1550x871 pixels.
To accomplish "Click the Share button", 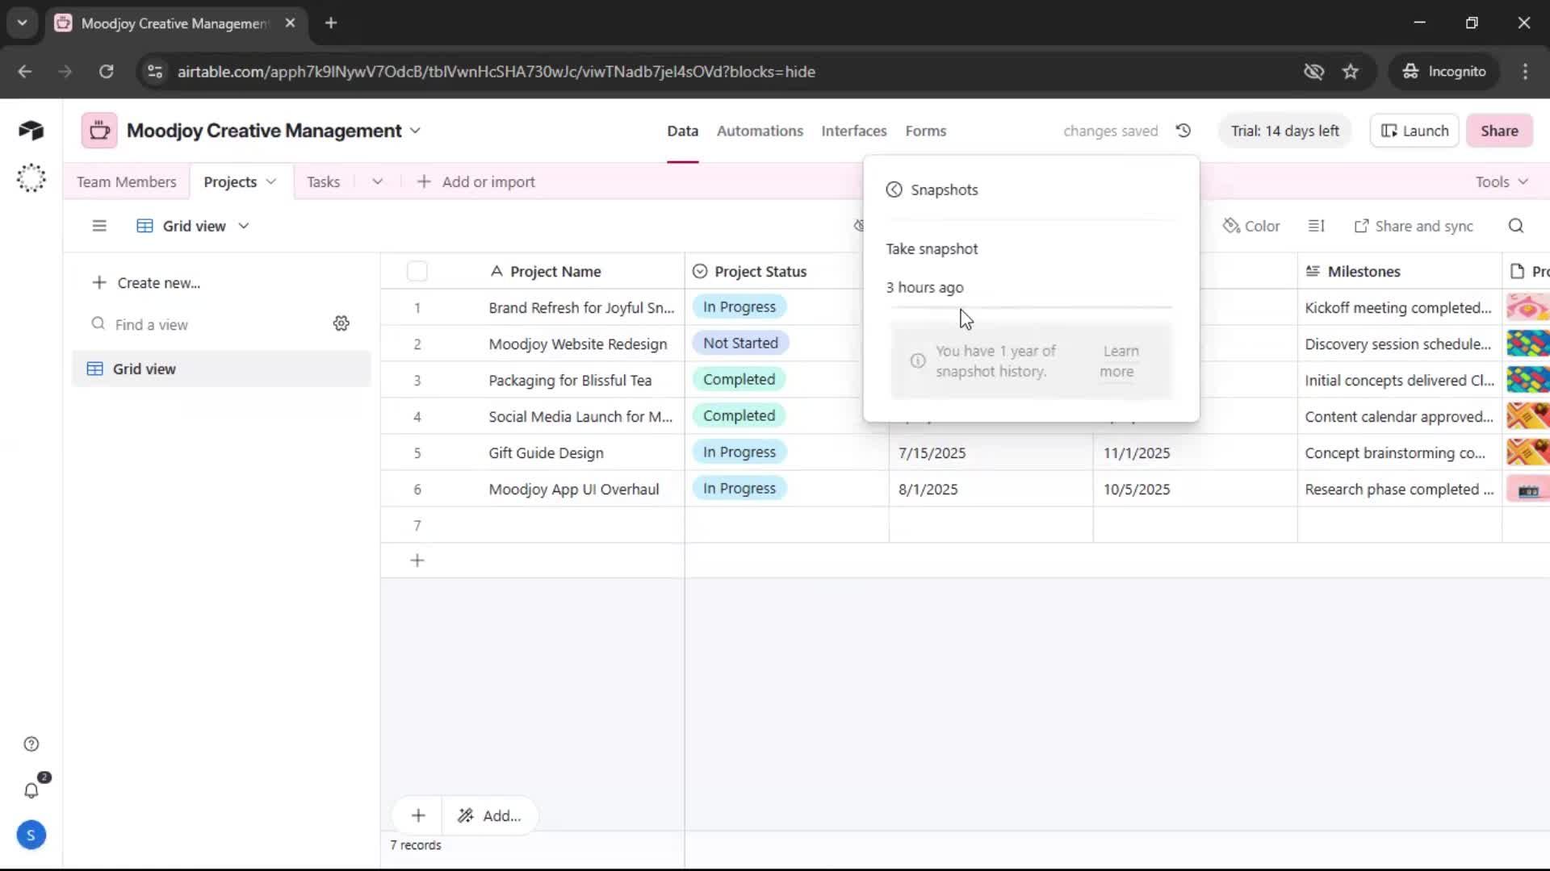I will (x=1499, y=131).
